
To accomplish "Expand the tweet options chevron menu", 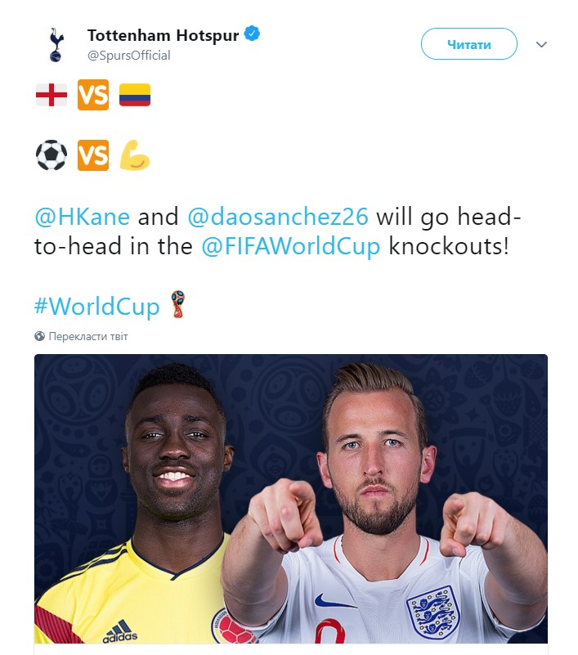I will (540, 45).
